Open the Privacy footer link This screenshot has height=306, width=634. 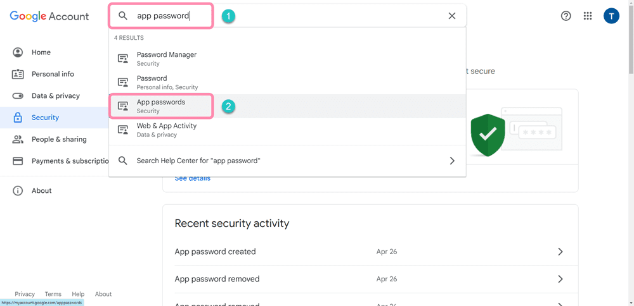(25, 294)
